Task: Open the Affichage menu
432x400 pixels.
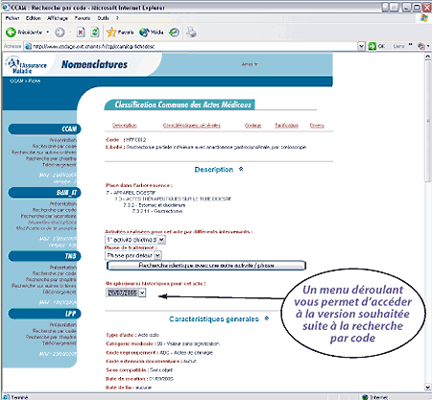Action: point(58,18)
